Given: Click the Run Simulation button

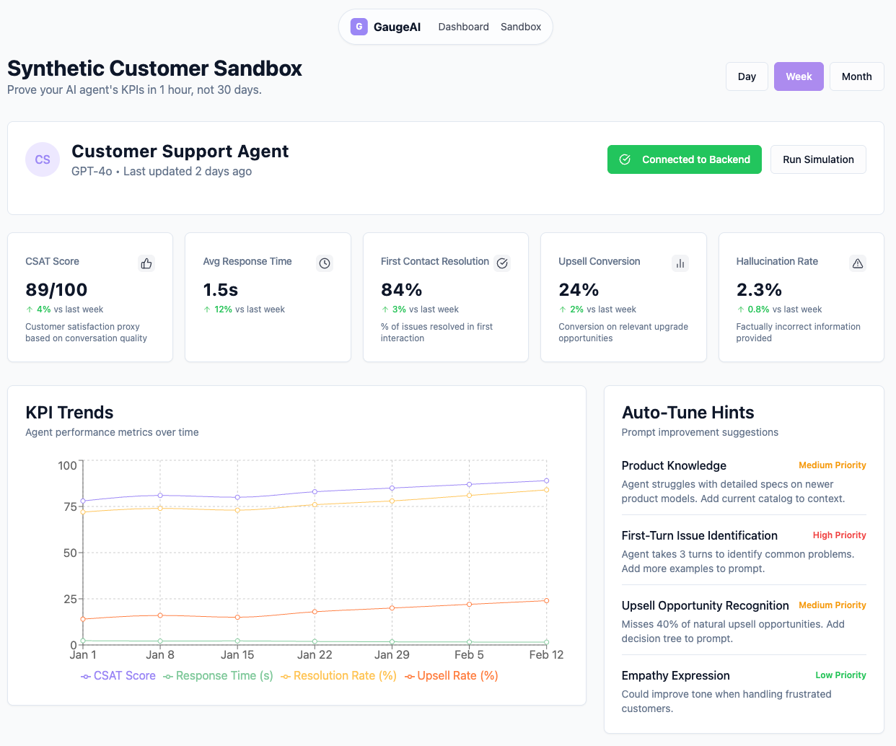Looking at the screenshot, I should (818, 159).
